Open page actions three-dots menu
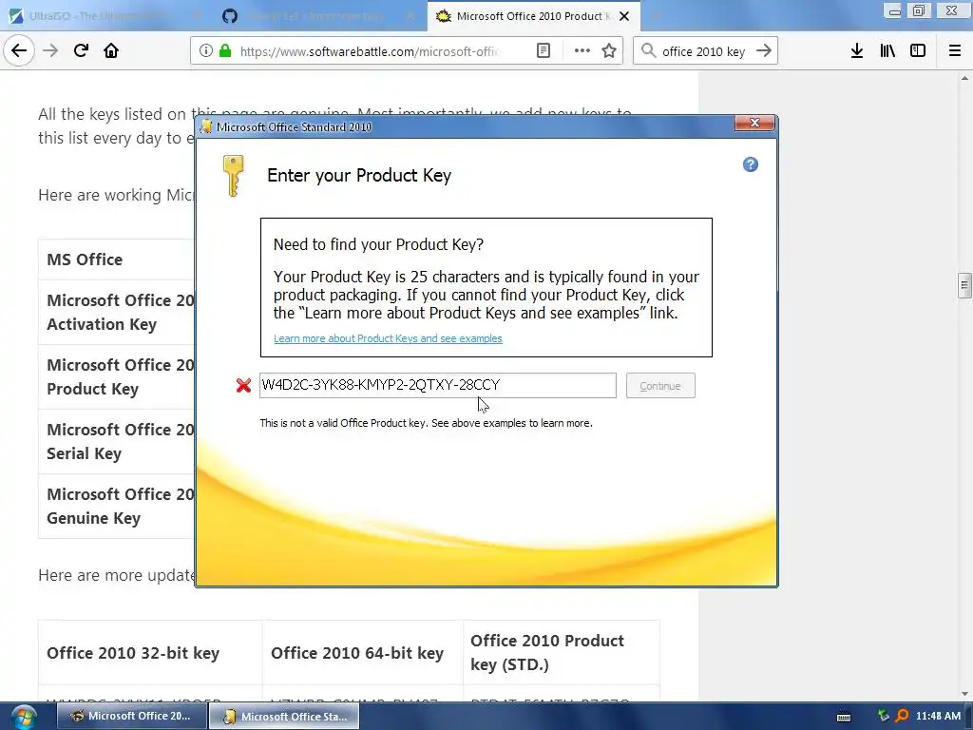This screenshot has height=730, width=973. coord(582,51)
